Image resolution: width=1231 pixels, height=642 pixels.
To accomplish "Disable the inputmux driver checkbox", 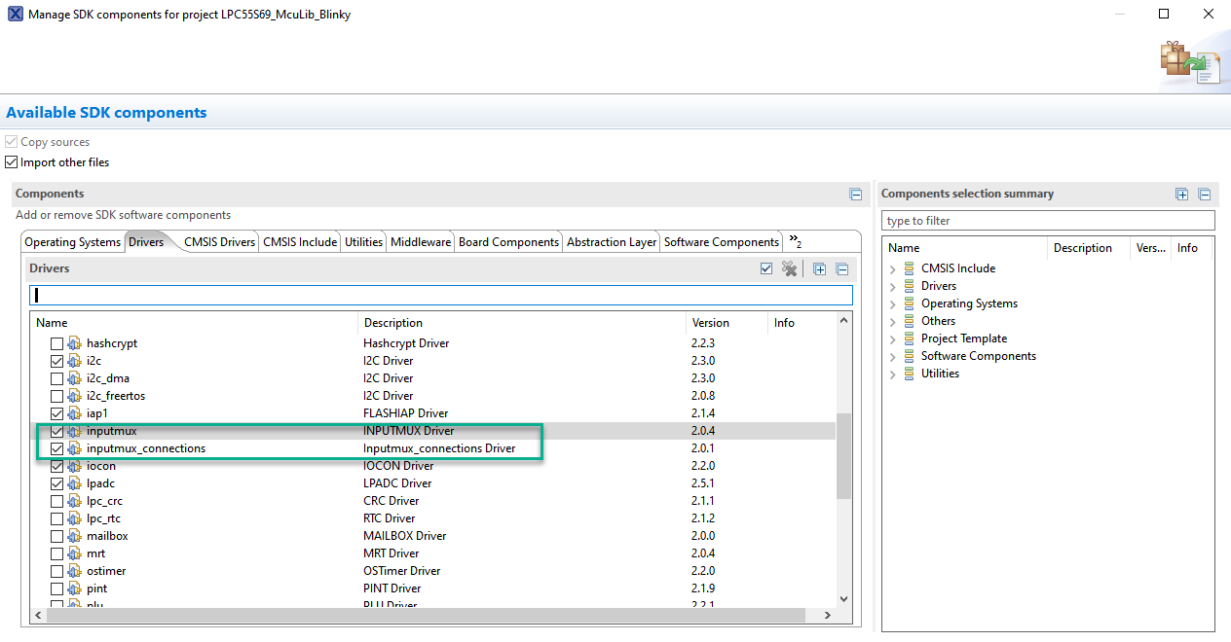I will point(56,430).
